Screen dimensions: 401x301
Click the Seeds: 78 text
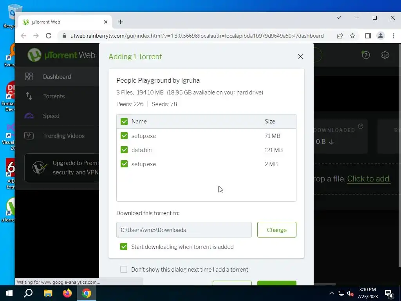pyautogui.click(x=164, y=104)
